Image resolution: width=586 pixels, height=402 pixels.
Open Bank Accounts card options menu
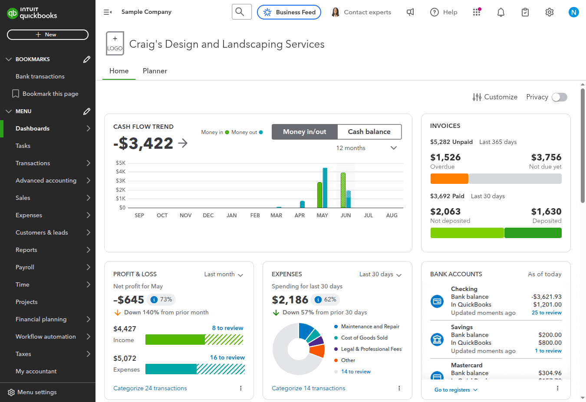(558, 388)
